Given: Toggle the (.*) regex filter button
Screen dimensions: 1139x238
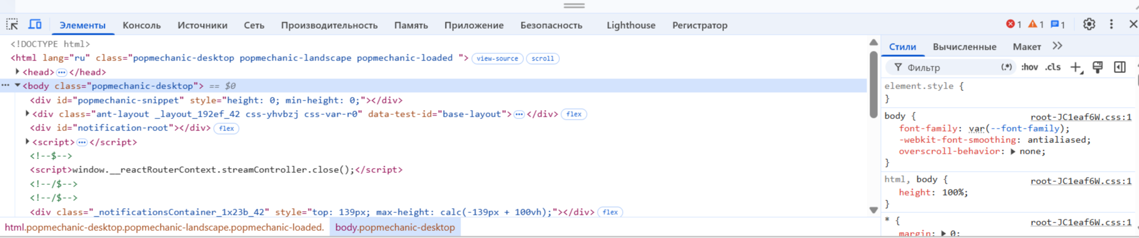Looking at the screenshot, I should click(1007, 68).
